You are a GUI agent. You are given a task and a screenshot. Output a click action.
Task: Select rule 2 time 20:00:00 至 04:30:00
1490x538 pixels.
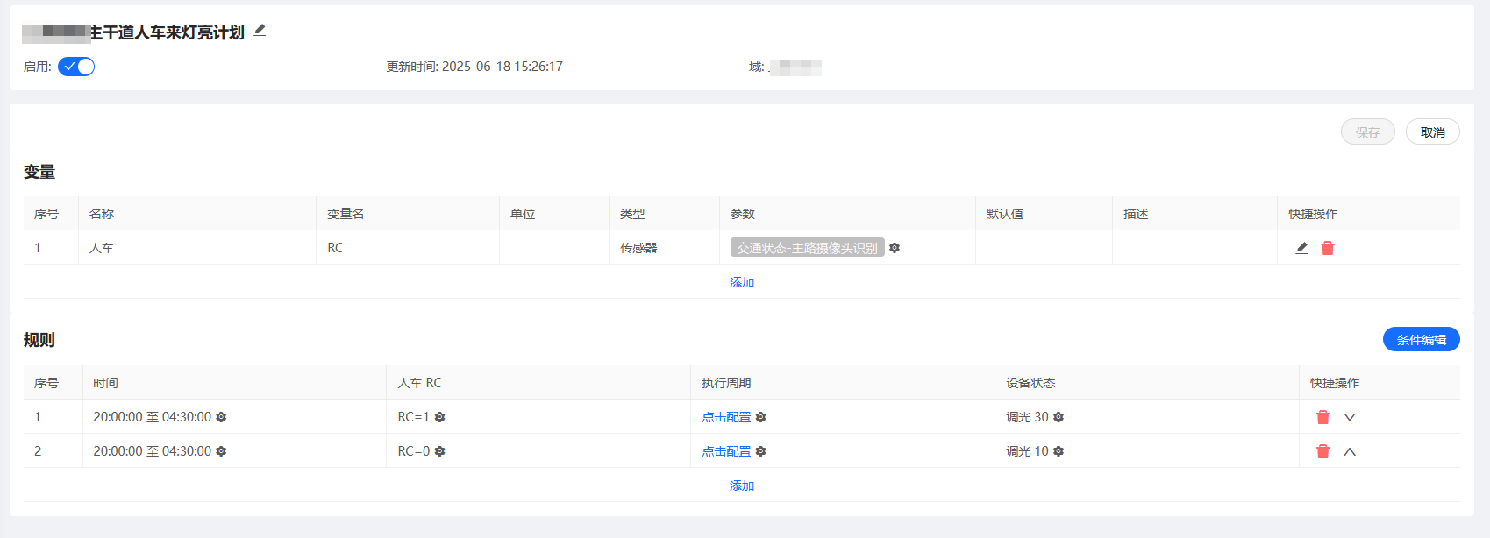(153, 451)
